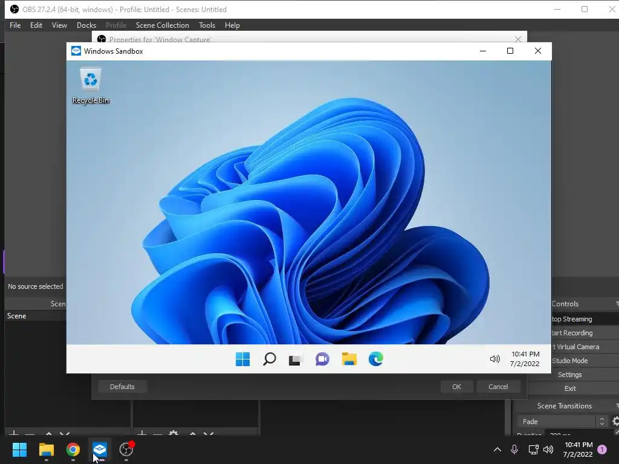Viewport: 619px width, 464px height.
Task: Open the View menu in OBS
Action: click(59, 25)
